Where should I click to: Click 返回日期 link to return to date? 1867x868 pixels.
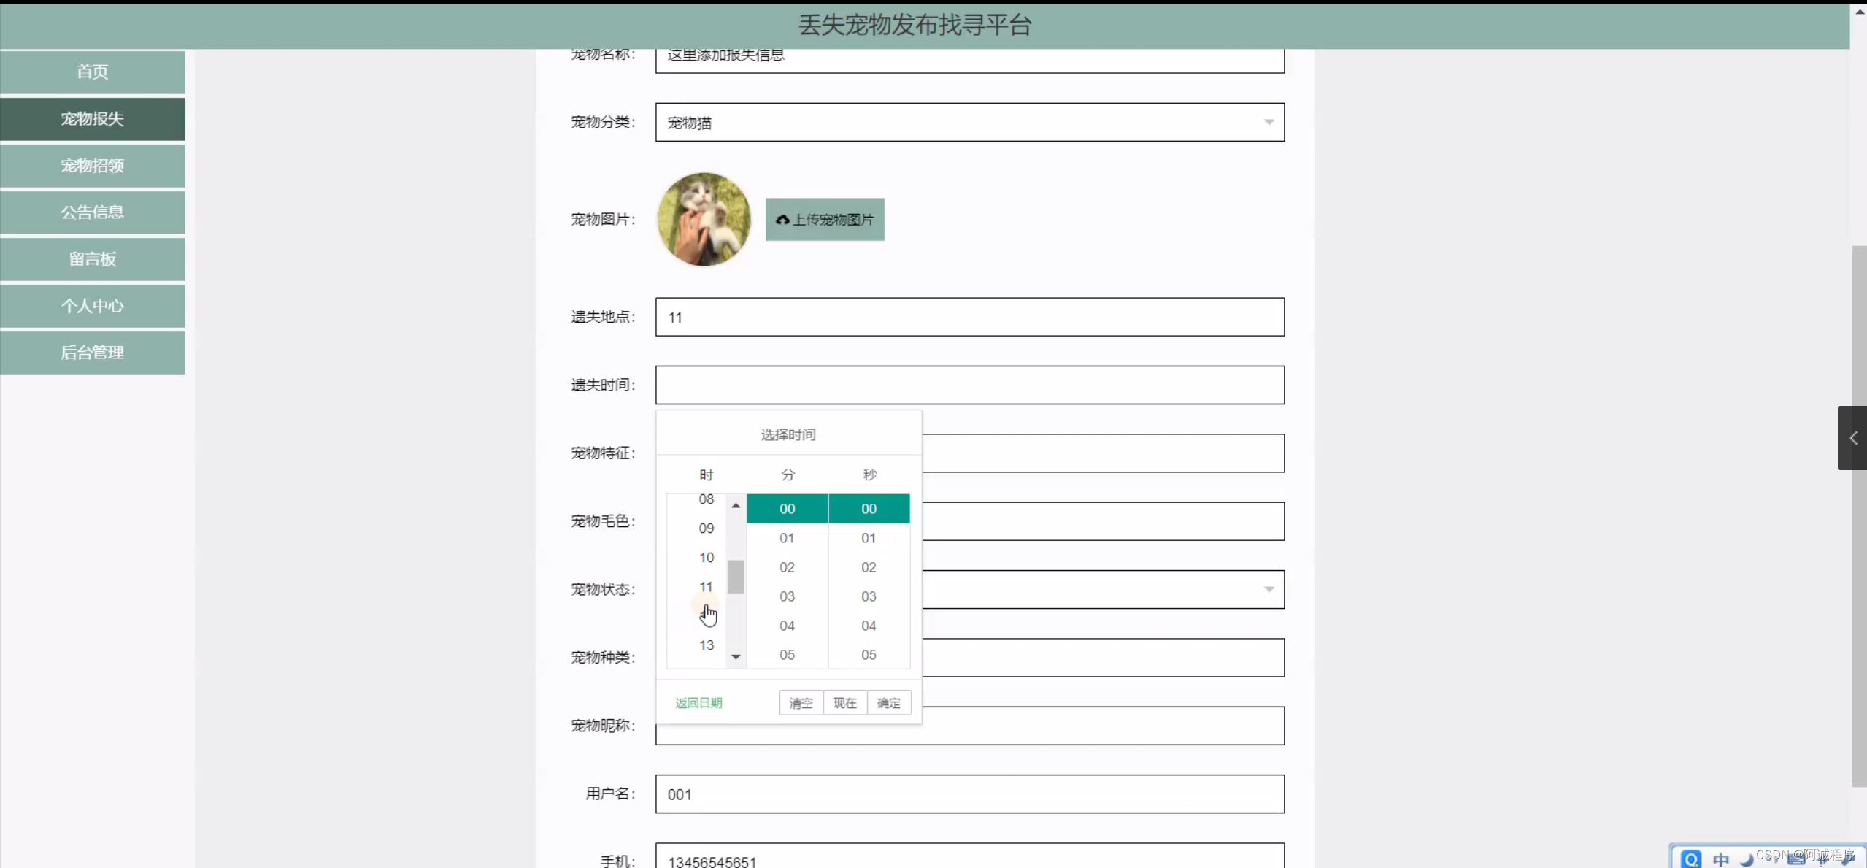point(698,703)
